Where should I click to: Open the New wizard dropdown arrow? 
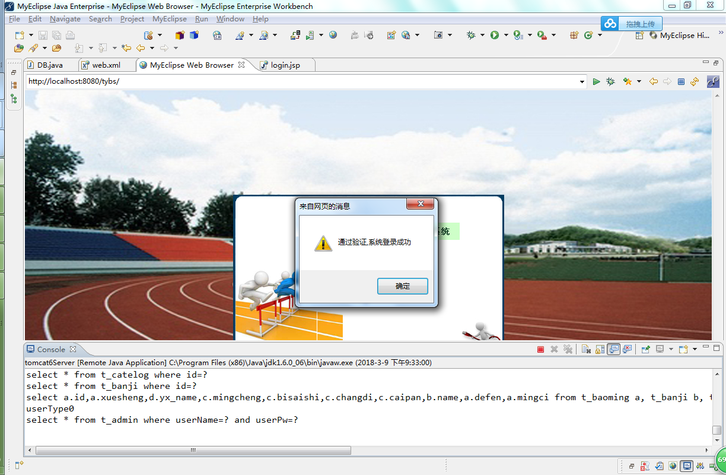pos(31,36)
